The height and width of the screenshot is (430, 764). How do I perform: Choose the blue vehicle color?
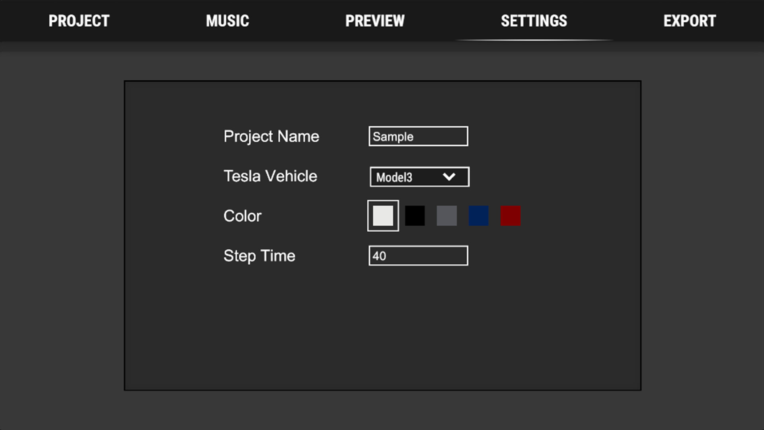(478, 216)
